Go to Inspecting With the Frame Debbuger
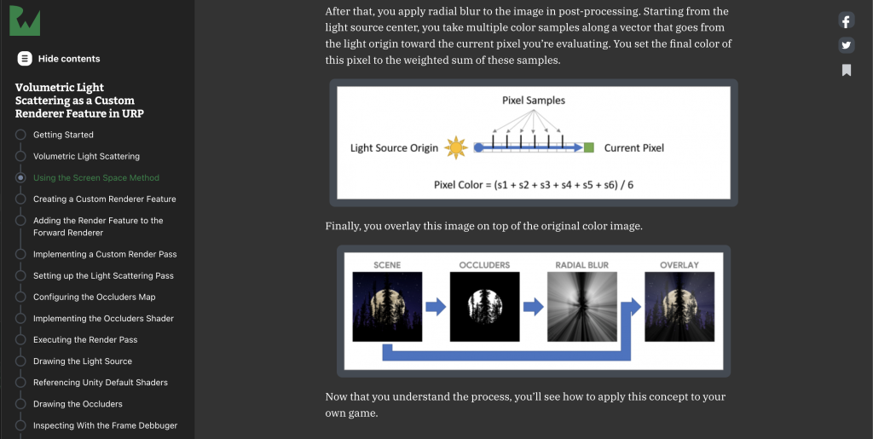Viewport: 873px width, 439px height. (105, 425)
